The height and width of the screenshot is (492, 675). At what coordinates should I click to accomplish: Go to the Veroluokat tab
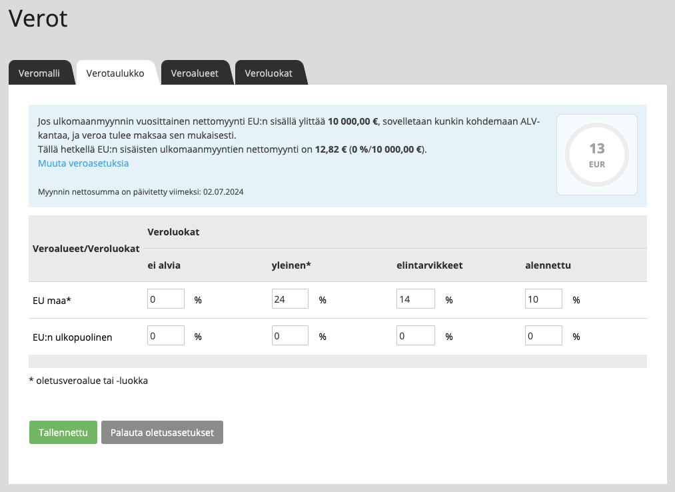(x=269, y=73)
